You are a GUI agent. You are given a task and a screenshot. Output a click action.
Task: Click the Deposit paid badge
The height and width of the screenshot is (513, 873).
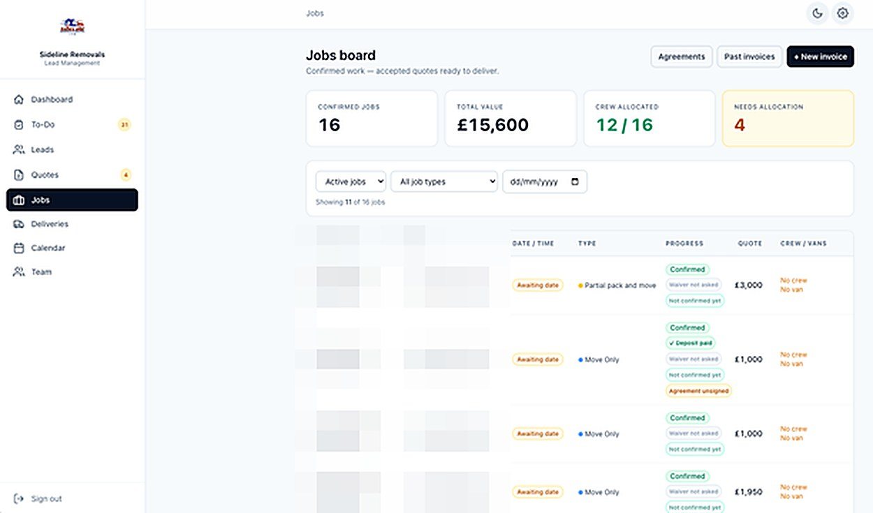(691, 343)
